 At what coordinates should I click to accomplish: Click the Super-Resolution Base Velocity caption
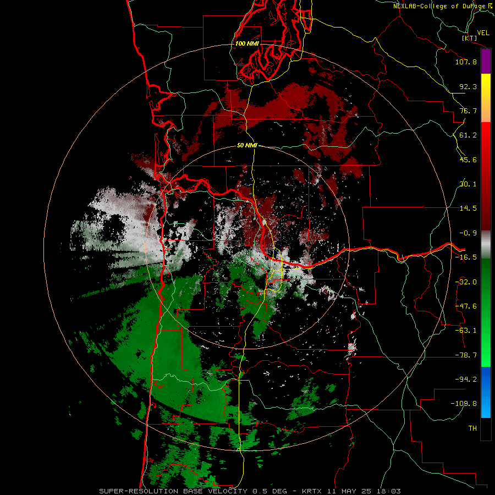[x=250, y=491]
